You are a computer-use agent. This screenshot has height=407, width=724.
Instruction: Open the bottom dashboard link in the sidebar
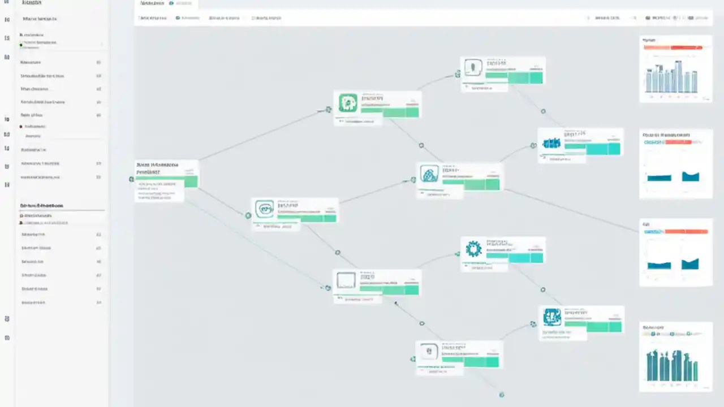(35, 302)
